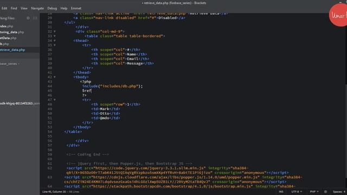
Task: Click the Disabled nav-link on line 29
Action: click(129, 18)
